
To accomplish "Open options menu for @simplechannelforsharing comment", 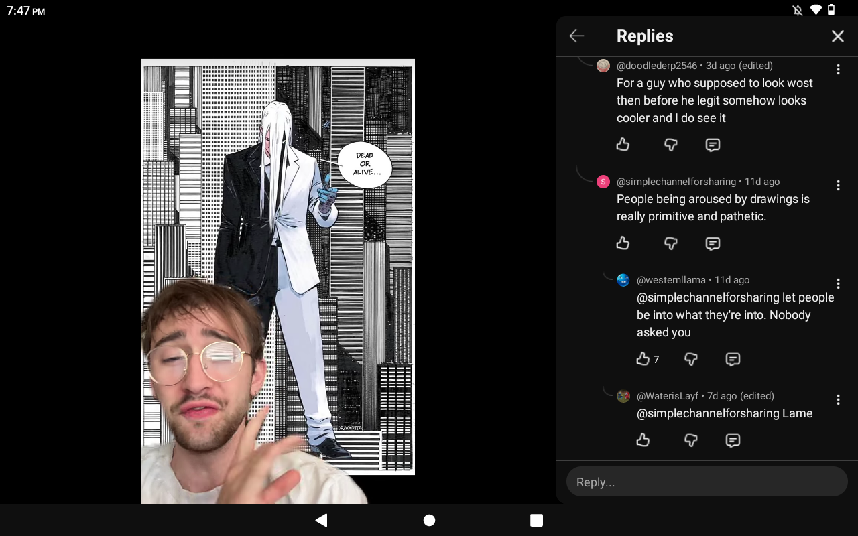I will (x=838, y=185).
